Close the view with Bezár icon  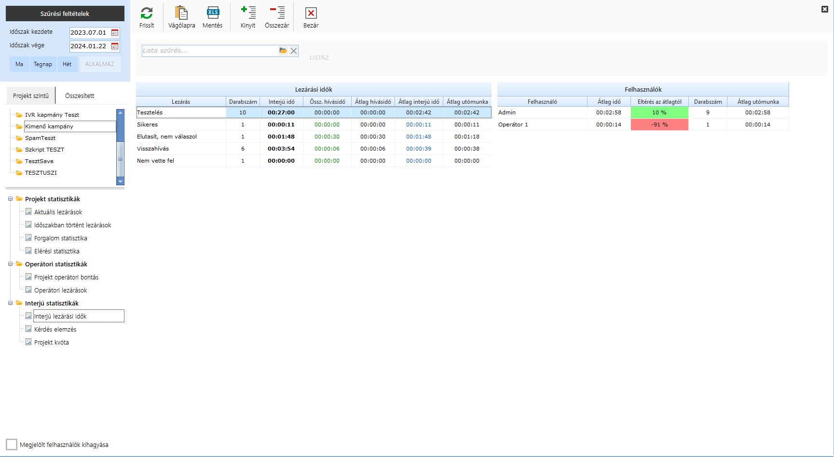pyautogui.click(x=311, y=14)
